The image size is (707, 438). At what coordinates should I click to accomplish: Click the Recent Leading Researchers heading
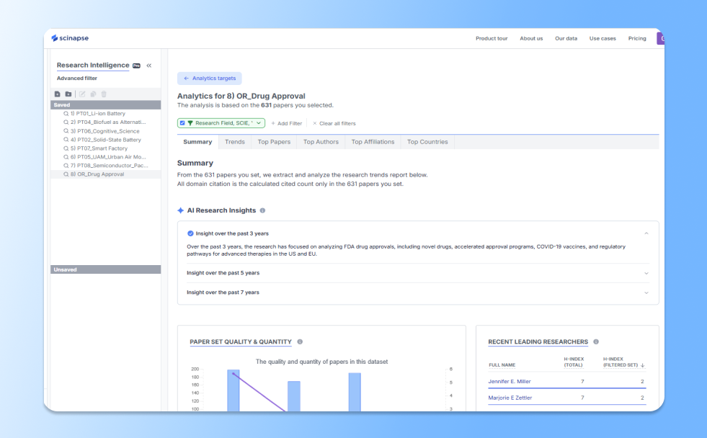click(538, 342)
